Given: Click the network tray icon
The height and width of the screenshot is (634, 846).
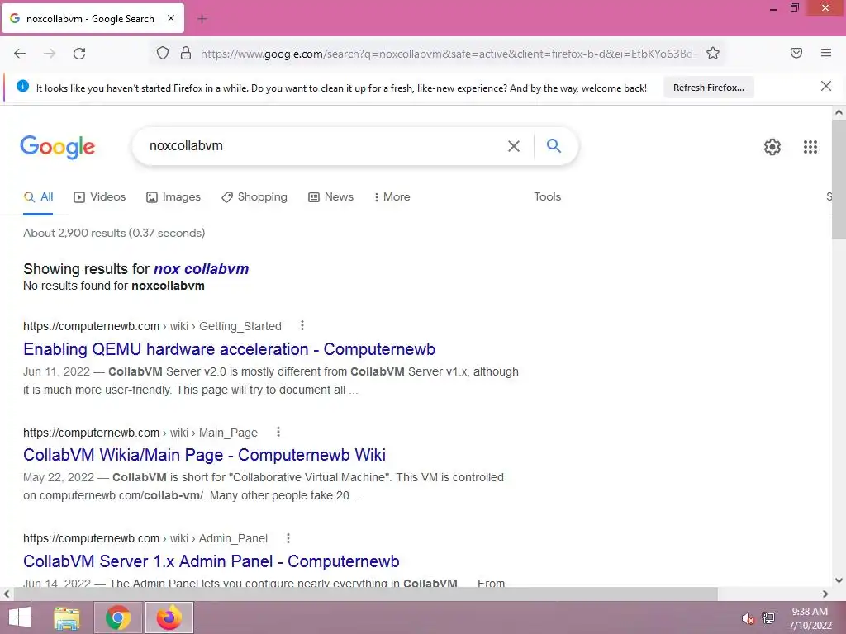Looking at the screenshot, I should pyautogui.click(x=768, y=617).
